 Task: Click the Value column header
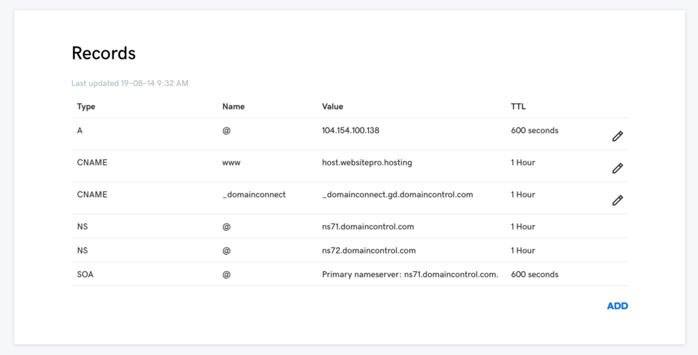(x=332, y=107)
